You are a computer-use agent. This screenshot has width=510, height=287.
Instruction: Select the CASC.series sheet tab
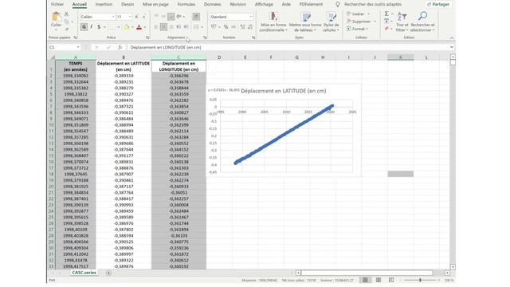(x=84, y=273)
